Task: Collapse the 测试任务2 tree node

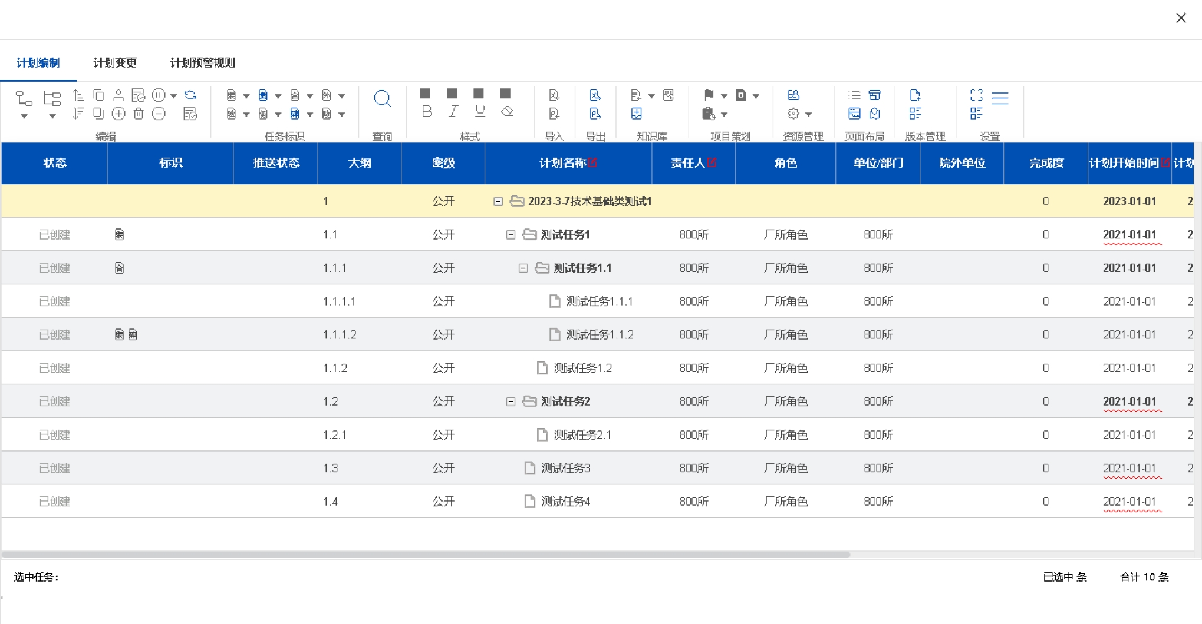Action: 511,401
